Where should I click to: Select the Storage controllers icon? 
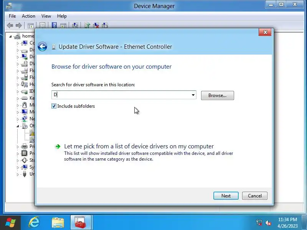click(25, 160)
